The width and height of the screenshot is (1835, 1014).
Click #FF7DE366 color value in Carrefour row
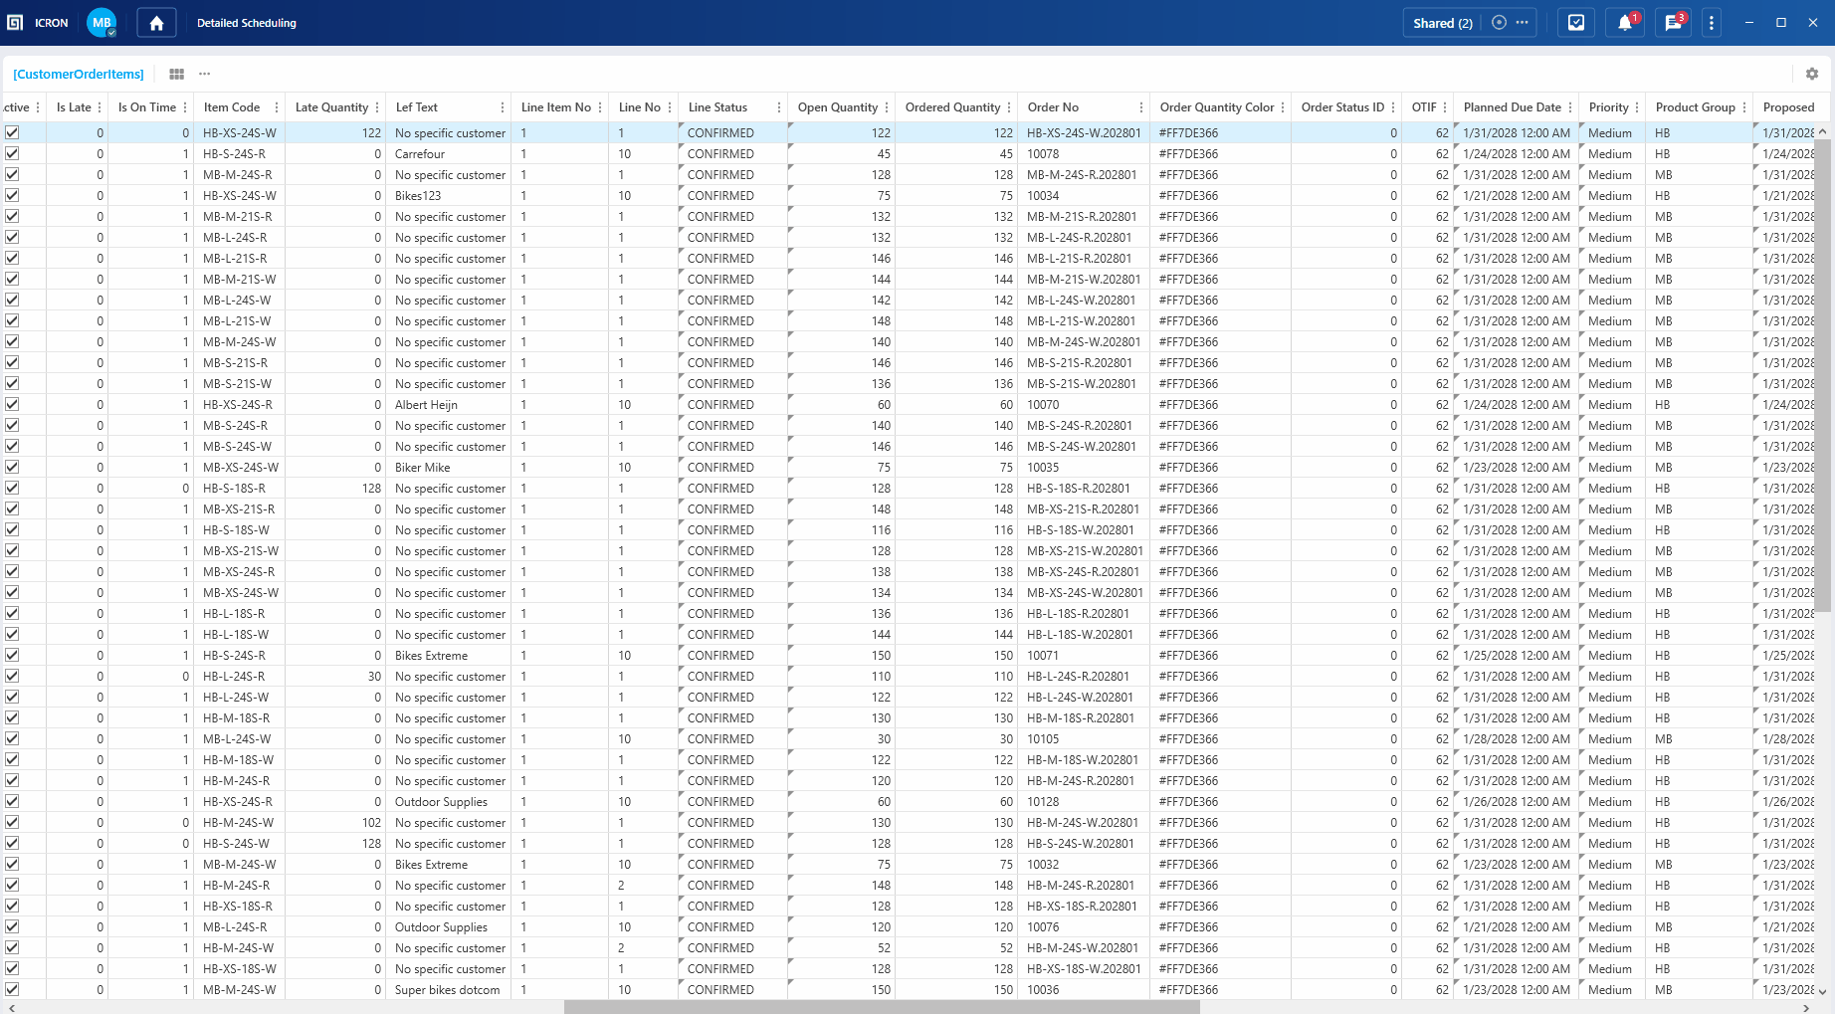click(1188, 153)
